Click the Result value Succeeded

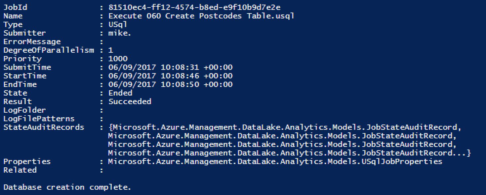click(130, 102)
